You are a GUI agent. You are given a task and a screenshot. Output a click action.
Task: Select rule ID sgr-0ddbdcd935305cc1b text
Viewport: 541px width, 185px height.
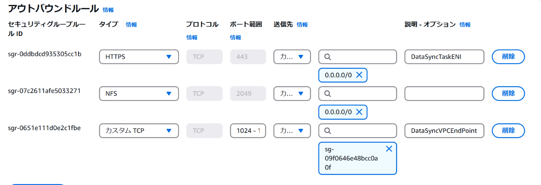[x=44, y=54]
